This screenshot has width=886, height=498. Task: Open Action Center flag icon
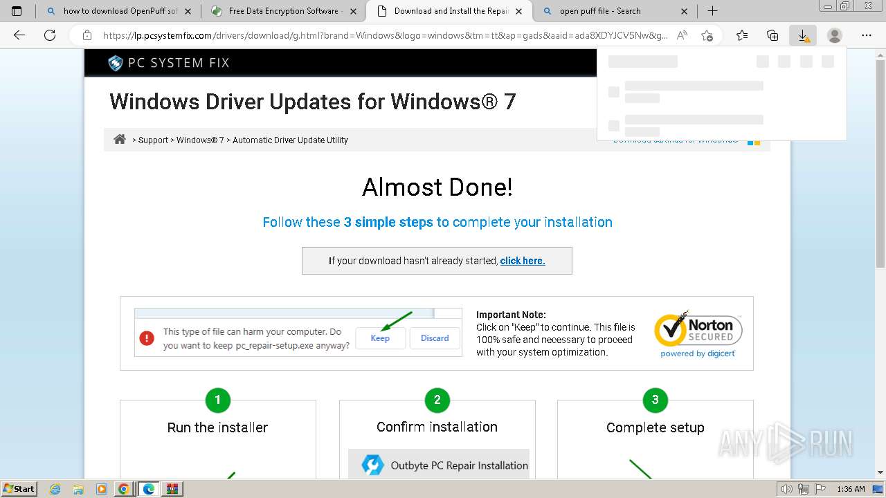click(x=819, y=489)
